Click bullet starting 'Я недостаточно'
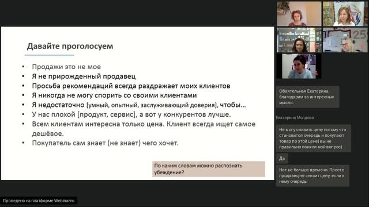 (139, 105)
